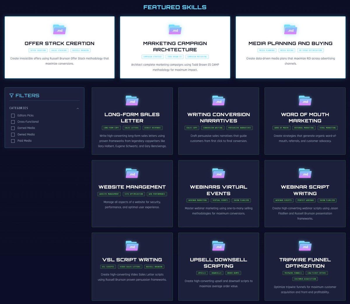Open the Marketing Campaign Architecture title
The image size is (350, 304).
tap(175, 47)
